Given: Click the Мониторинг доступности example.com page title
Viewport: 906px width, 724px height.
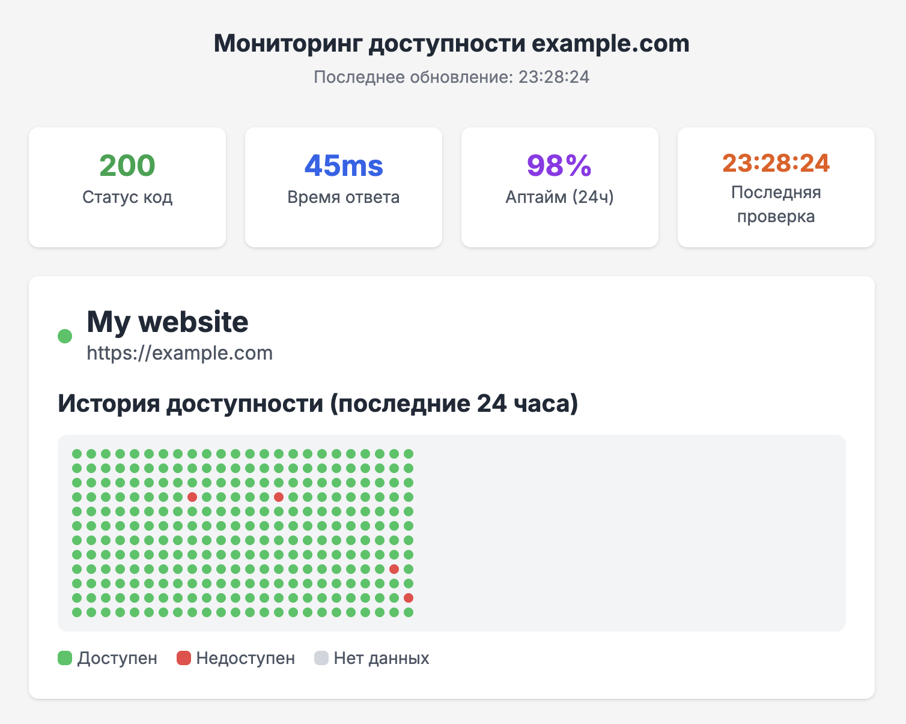Looking at the screenshot, I should point(452,44).
